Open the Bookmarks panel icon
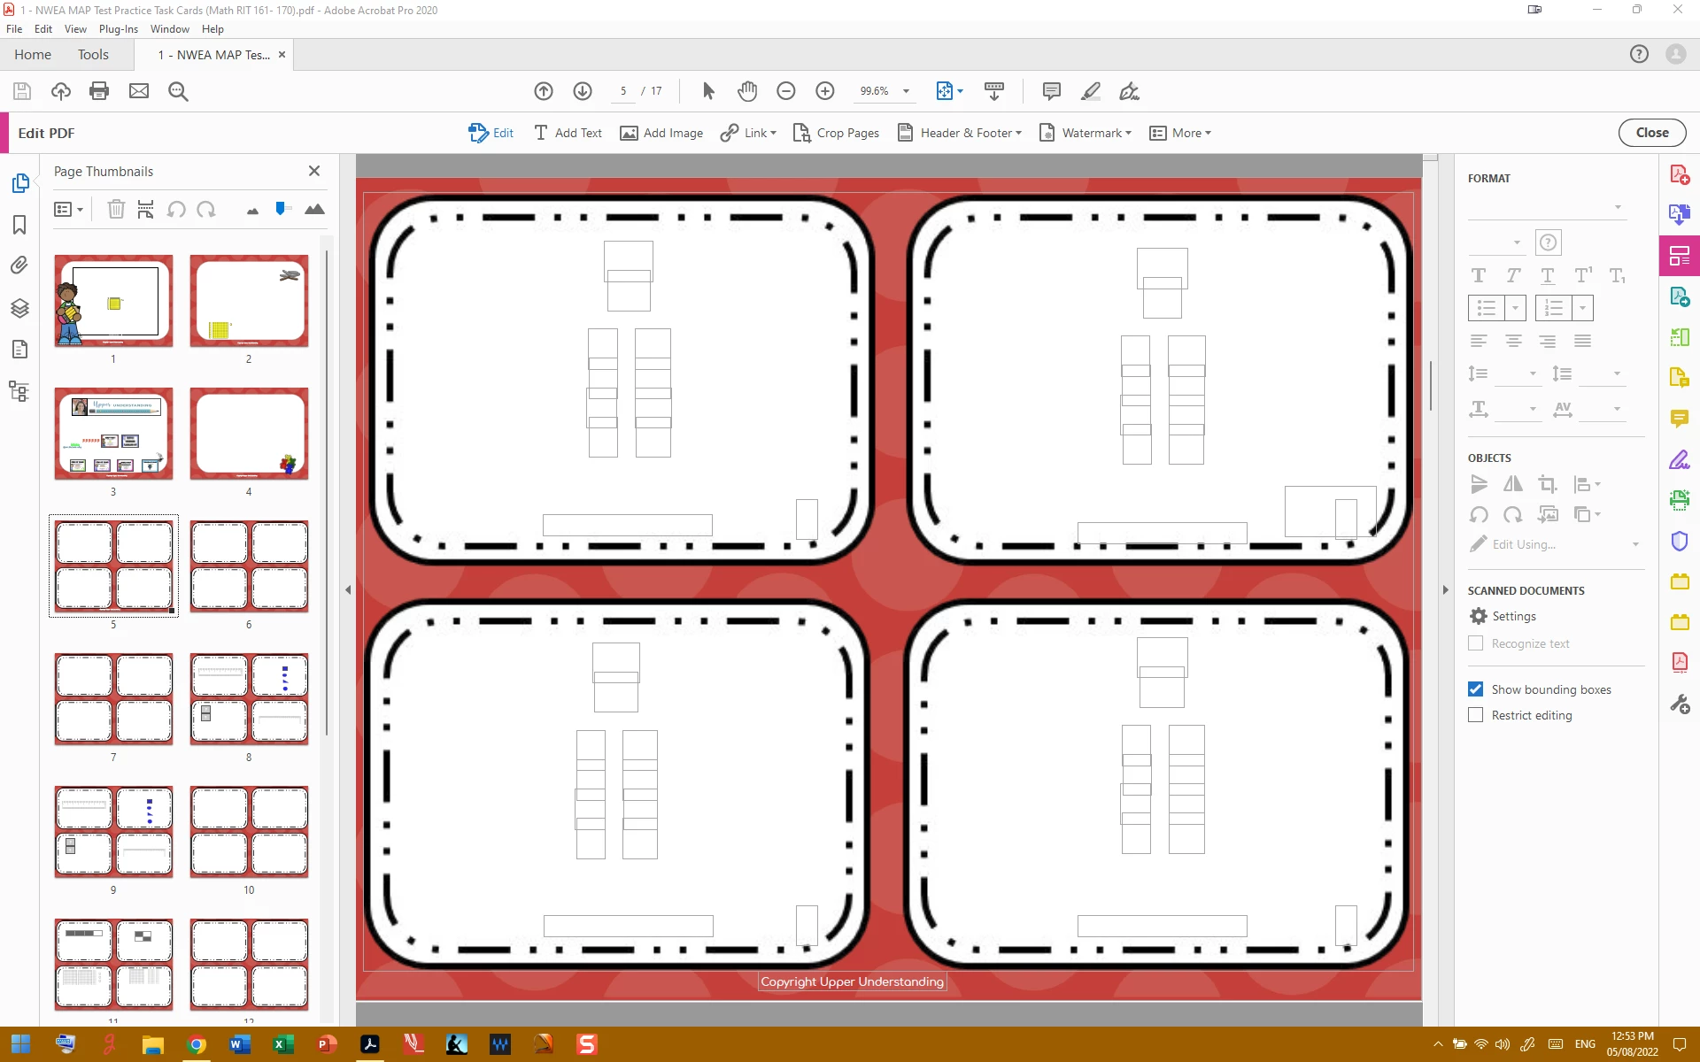The image size is (1700, 1062). coord(19,225)
